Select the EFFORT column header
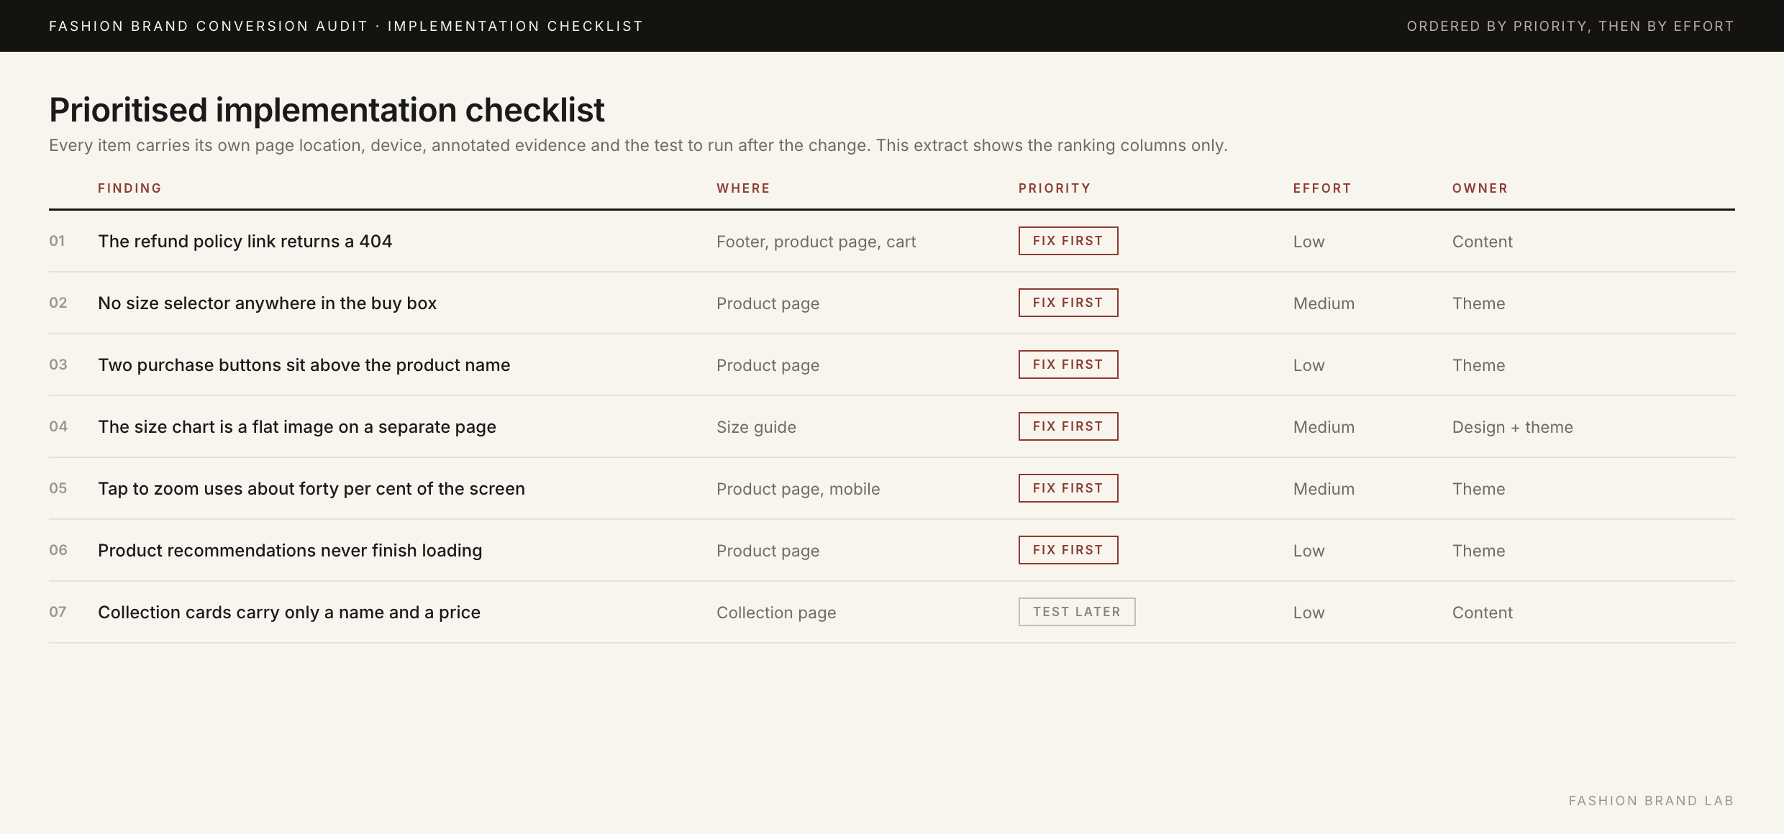This screenshot has height=834, width=1784. pos(1322,188)
